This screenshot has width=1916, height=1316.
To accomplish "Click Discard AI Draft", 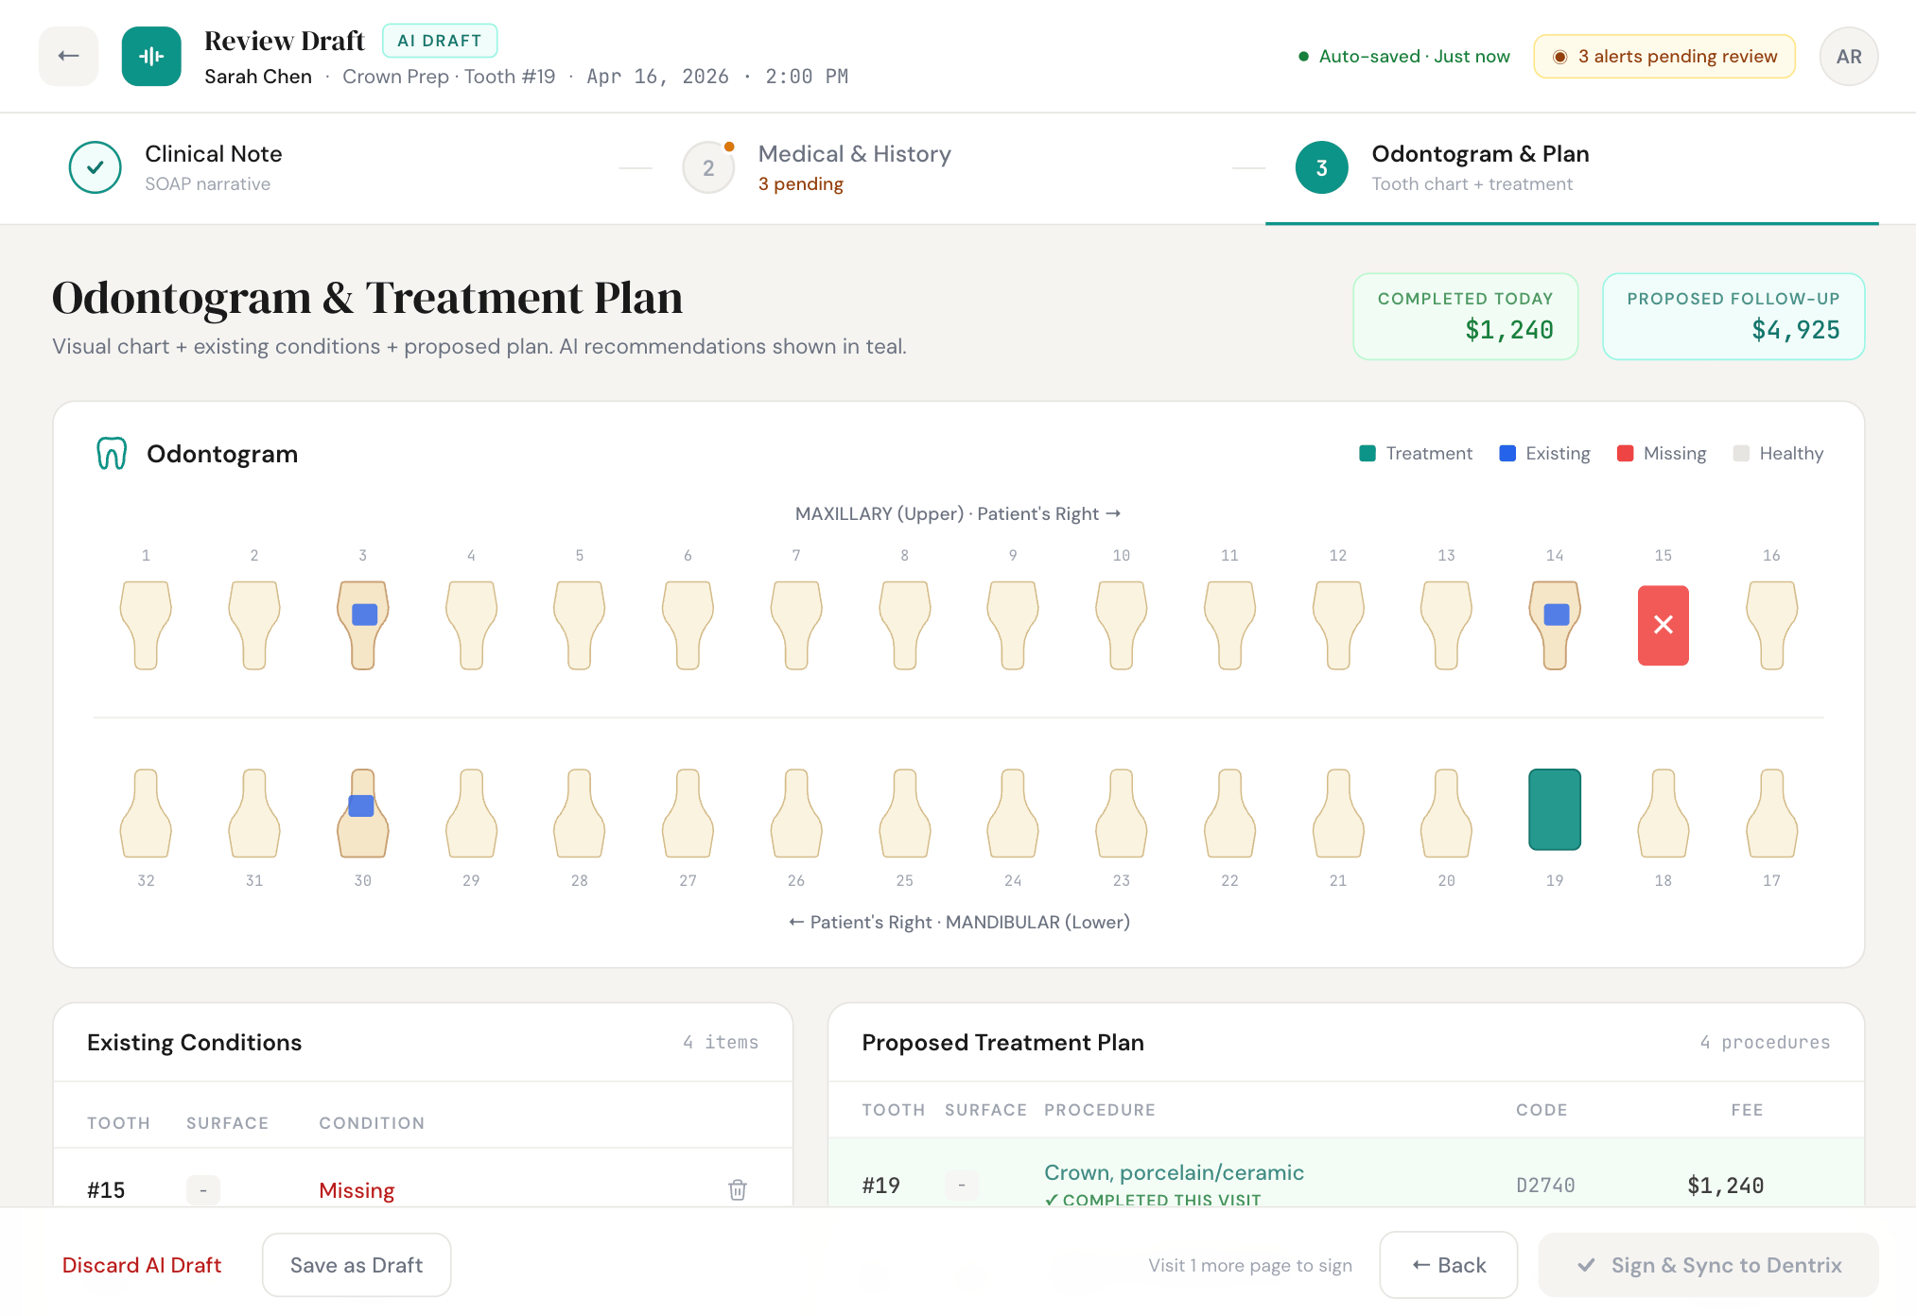I will click(x=142, y=1265).
